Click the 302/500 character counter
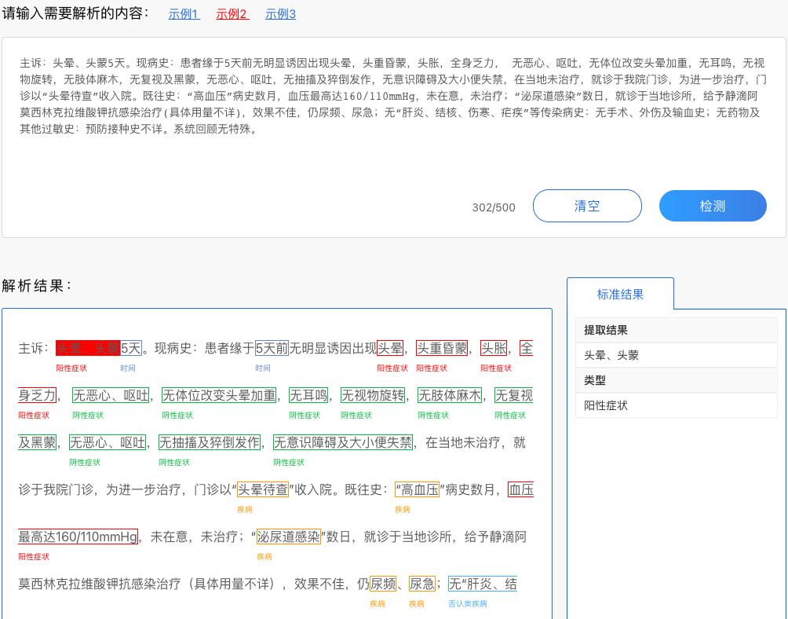Viewport: 788px width, 619px height. (x=494, y=207)
